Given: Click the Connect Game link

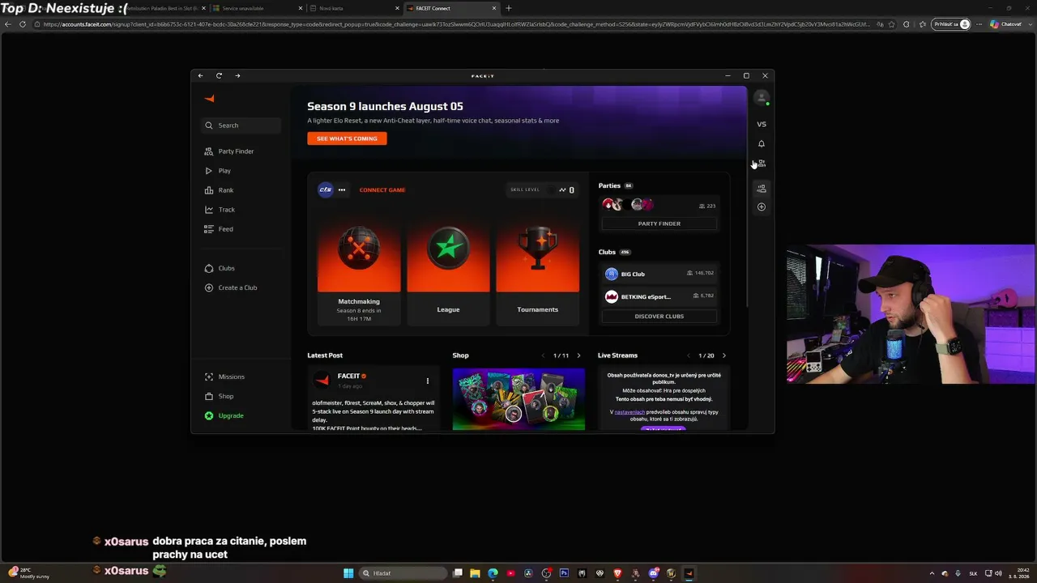Looking at the screenshot, I should pyautogui.click(x=382, y=190).
